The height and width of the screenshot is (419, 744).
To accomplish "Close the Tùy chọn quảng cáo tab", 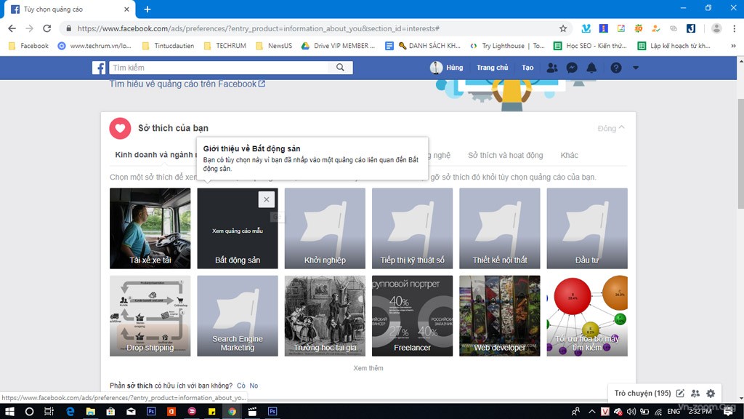I will tap(126, 9).
